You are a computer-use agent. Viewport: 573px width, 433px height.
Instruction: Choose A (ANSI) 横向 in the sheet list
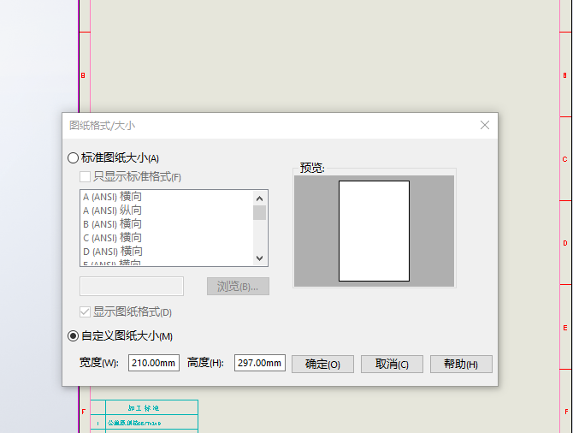[x=112, y=197]
